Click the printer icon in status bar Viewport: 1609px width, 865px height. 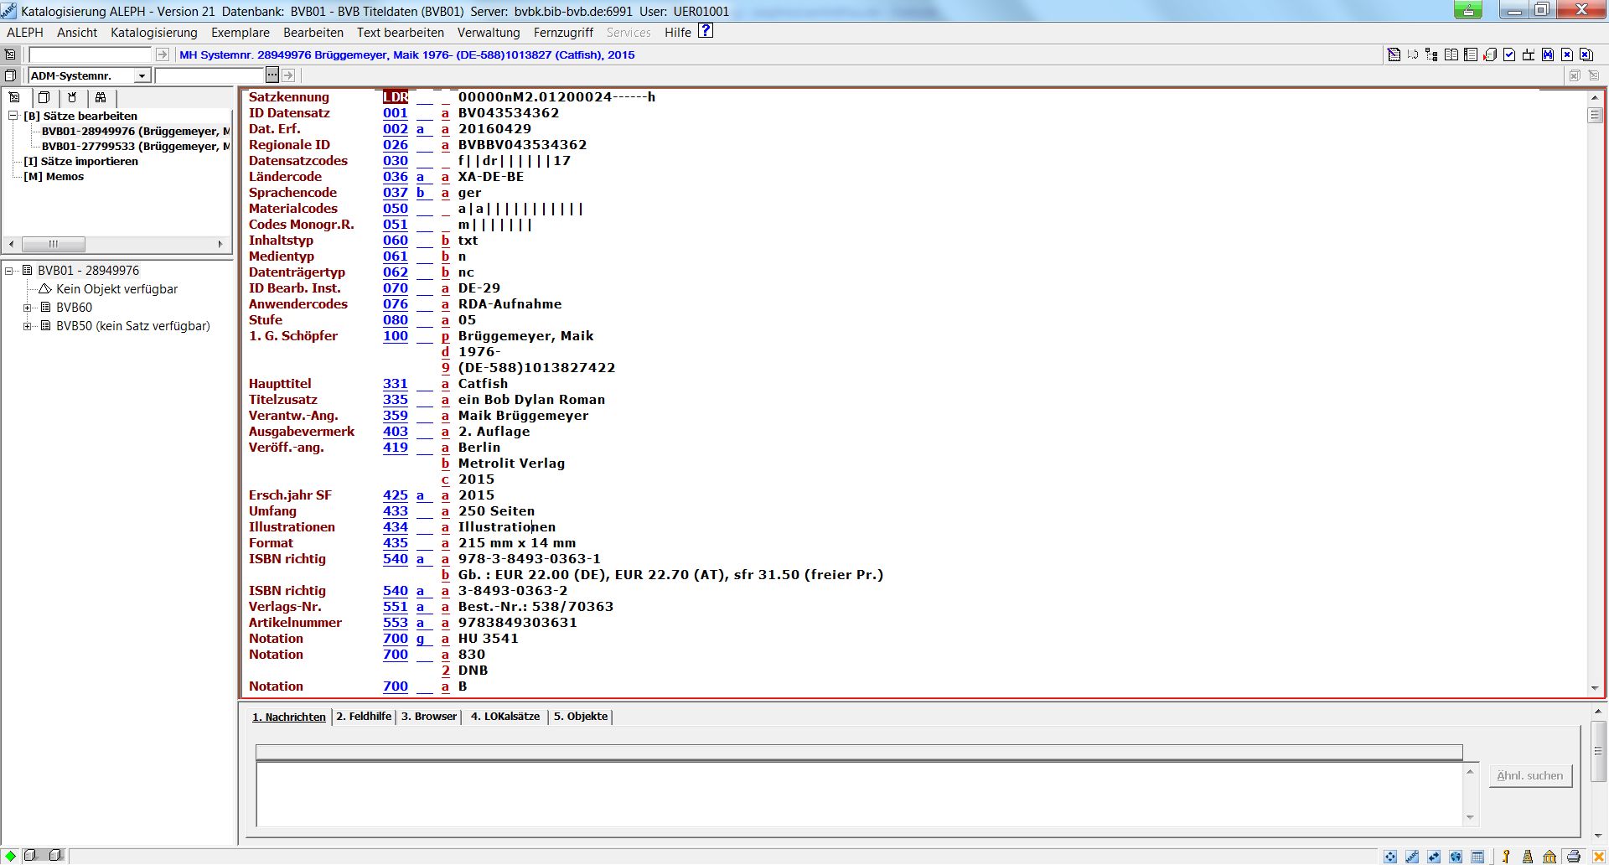pos(1573,856)
